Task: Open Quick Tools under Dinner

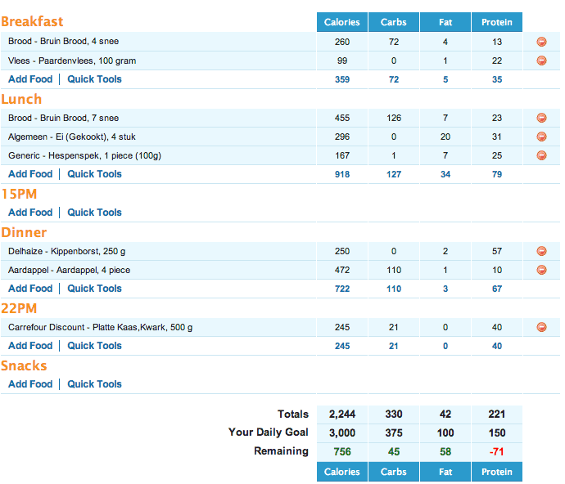Action: (x=94, y=289)
